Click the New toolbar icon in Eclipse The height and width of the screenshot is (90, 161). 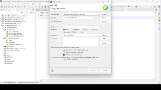click(2, 7)
